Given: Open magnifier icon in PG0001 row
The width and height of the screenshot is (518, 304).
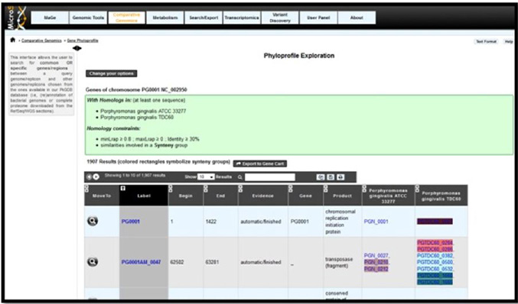Looking at the screenshot, I should [x=93, y=221].
